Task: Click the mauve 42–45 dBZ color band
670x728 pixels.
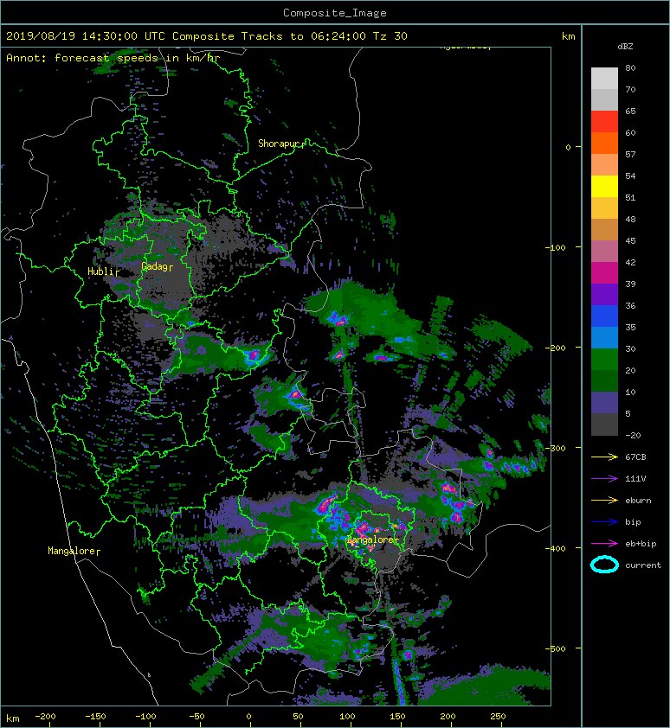Action: coord(604,252)
